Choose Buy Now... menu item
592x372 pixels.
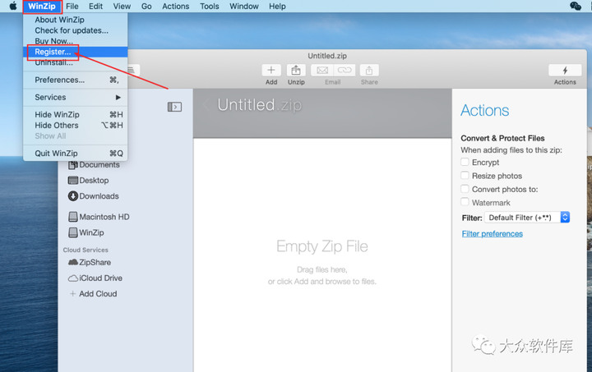[75, 41]
